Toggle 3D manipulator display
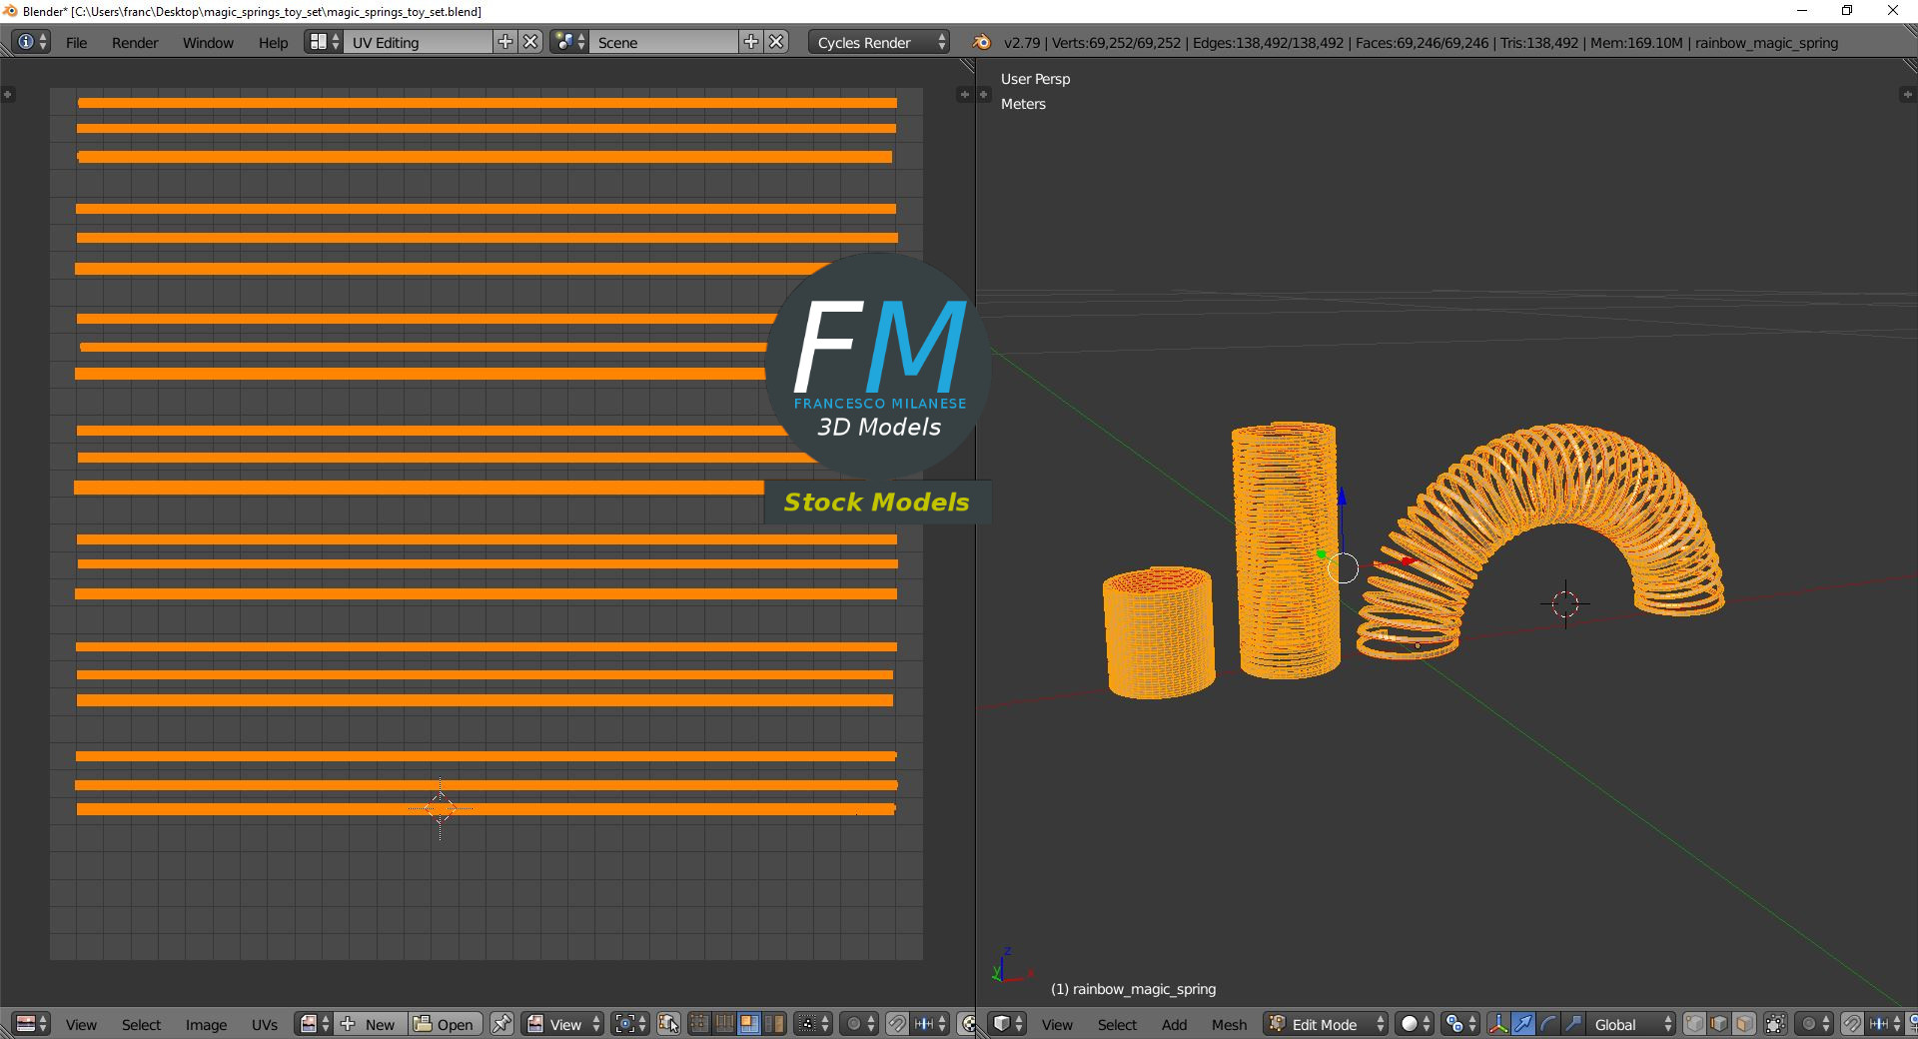The width and height of the screenshot is (1918, 1039). (1498, 1024)
